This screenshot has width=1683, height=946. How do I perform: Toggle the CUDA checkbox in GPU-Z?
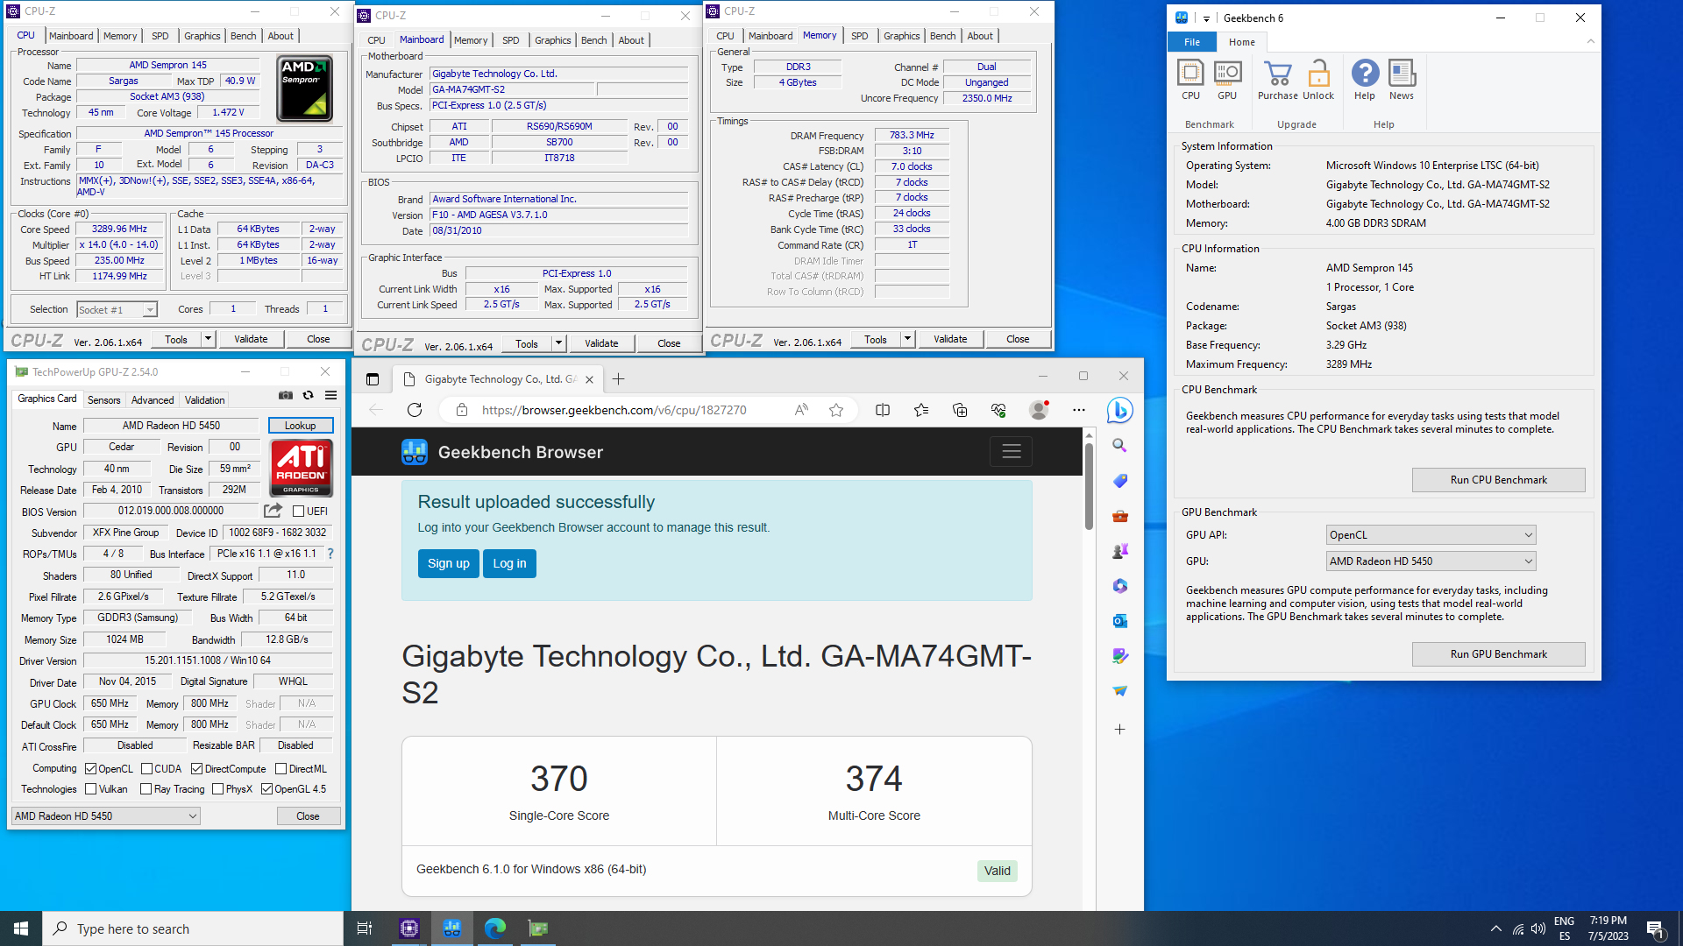point(146,769)
